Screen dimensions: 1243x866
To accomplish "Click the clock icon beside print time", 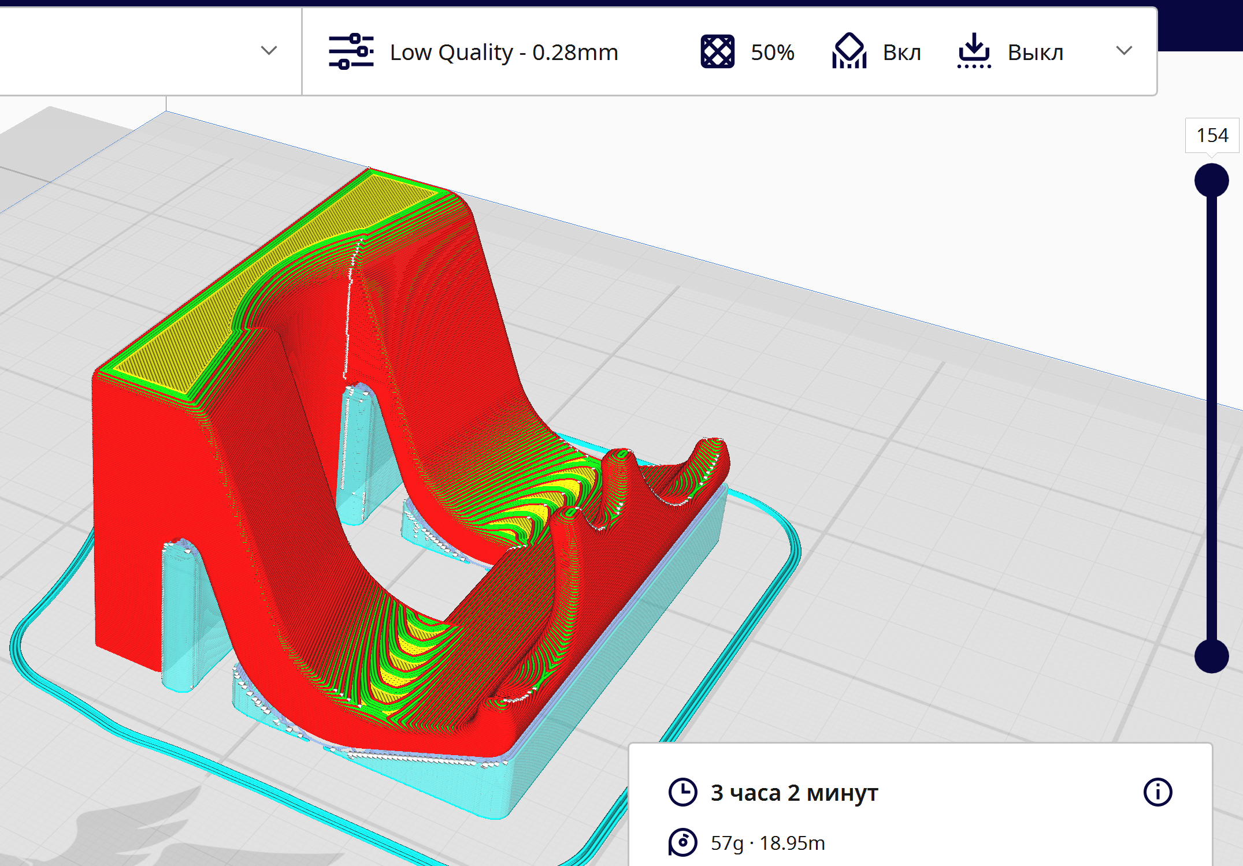I will 682,792.
